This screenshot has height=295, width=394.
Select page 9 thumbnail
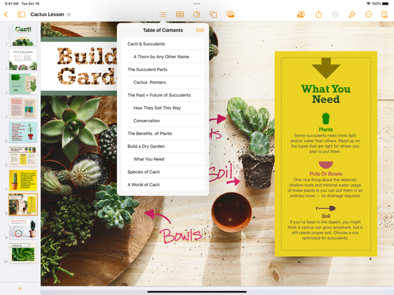tap(23, 229)
